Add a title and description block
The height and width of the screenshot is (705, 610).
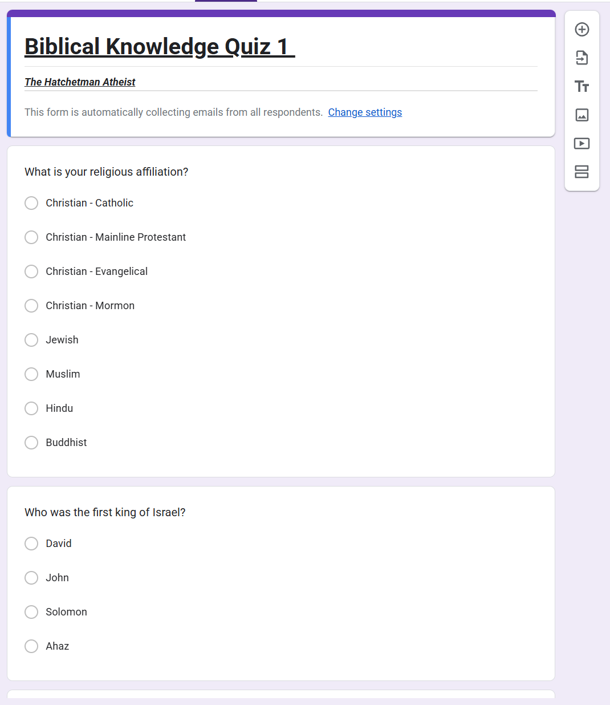tap(581, 86)
